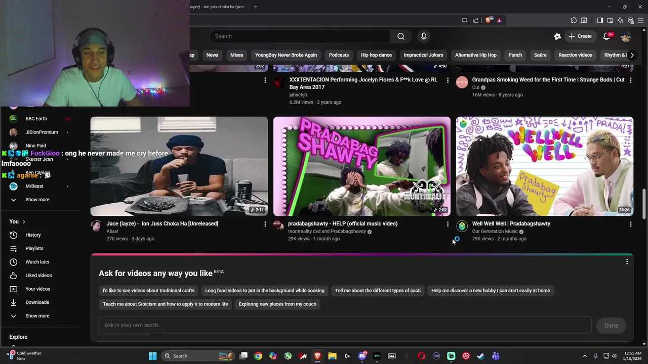Image resolution: width=648 pixels, height=364 pixels.
Task: Select the Hip-hop dance chip
Action: tap(376, 55)
